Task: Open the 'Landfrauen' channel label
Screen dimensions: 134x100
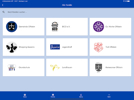Action: click(67, 67)
